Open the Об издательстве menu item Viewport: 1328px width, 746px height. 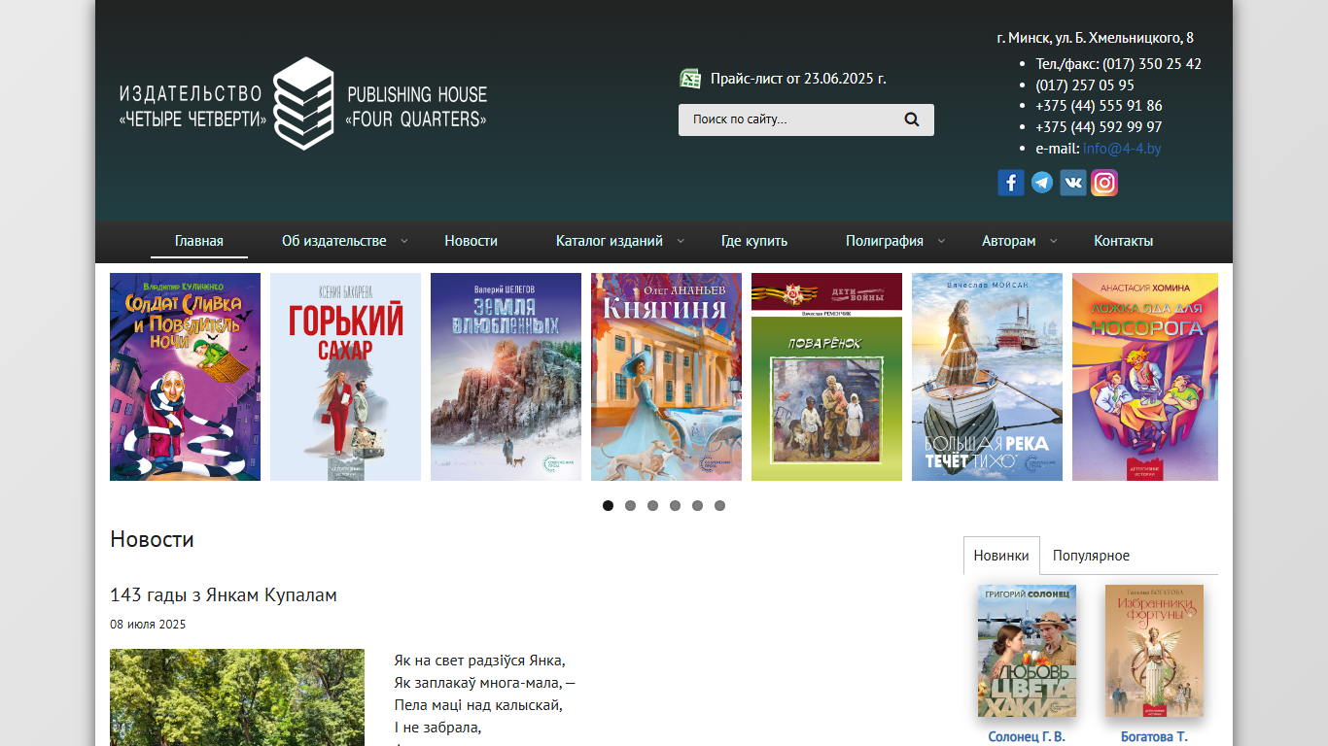point(334,241)
